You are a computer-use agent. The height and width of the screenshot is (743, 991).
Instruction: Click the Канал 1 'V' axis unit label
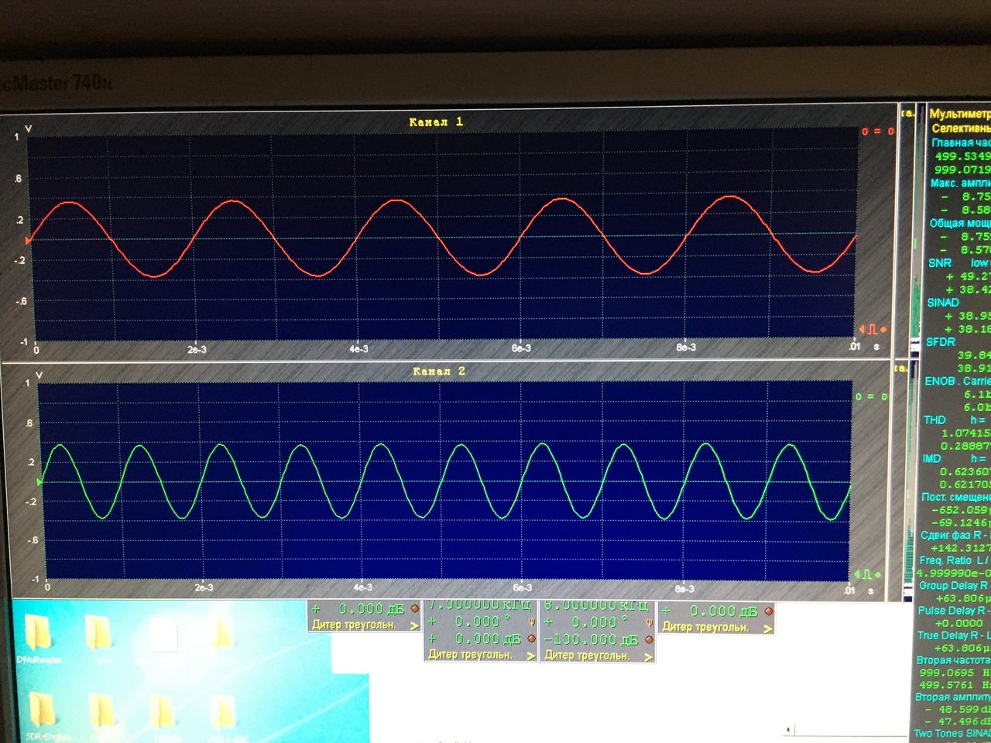pos(29,128)
